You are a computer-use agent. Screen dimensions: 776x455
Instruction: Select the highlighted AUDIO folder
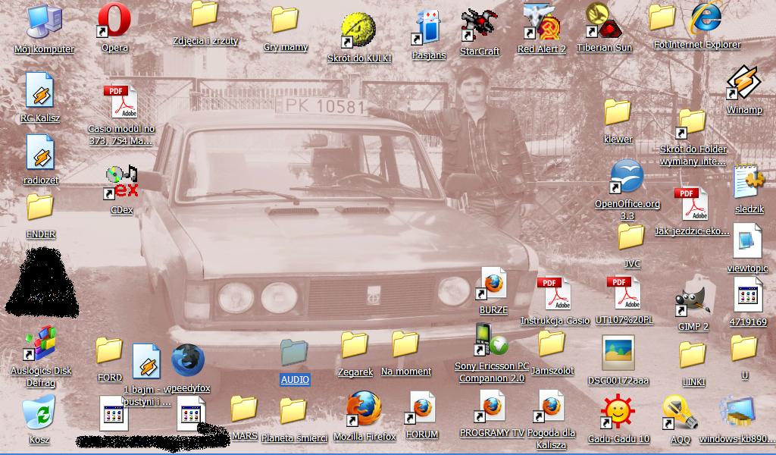click(294, 353)
